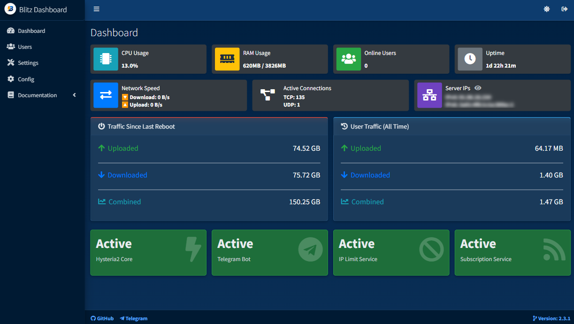
Task: Open Config in the sidebar
Action: tap(42, 79)
